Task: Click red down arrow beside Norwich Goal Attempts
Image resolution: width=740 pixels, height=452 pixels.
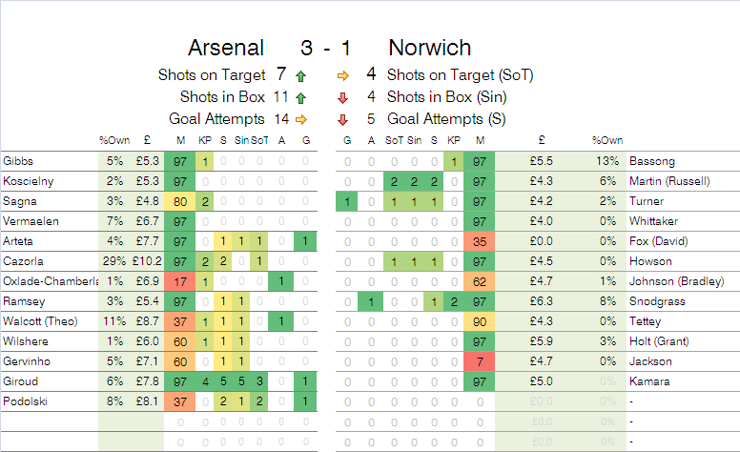Action: tap(343, 120)
